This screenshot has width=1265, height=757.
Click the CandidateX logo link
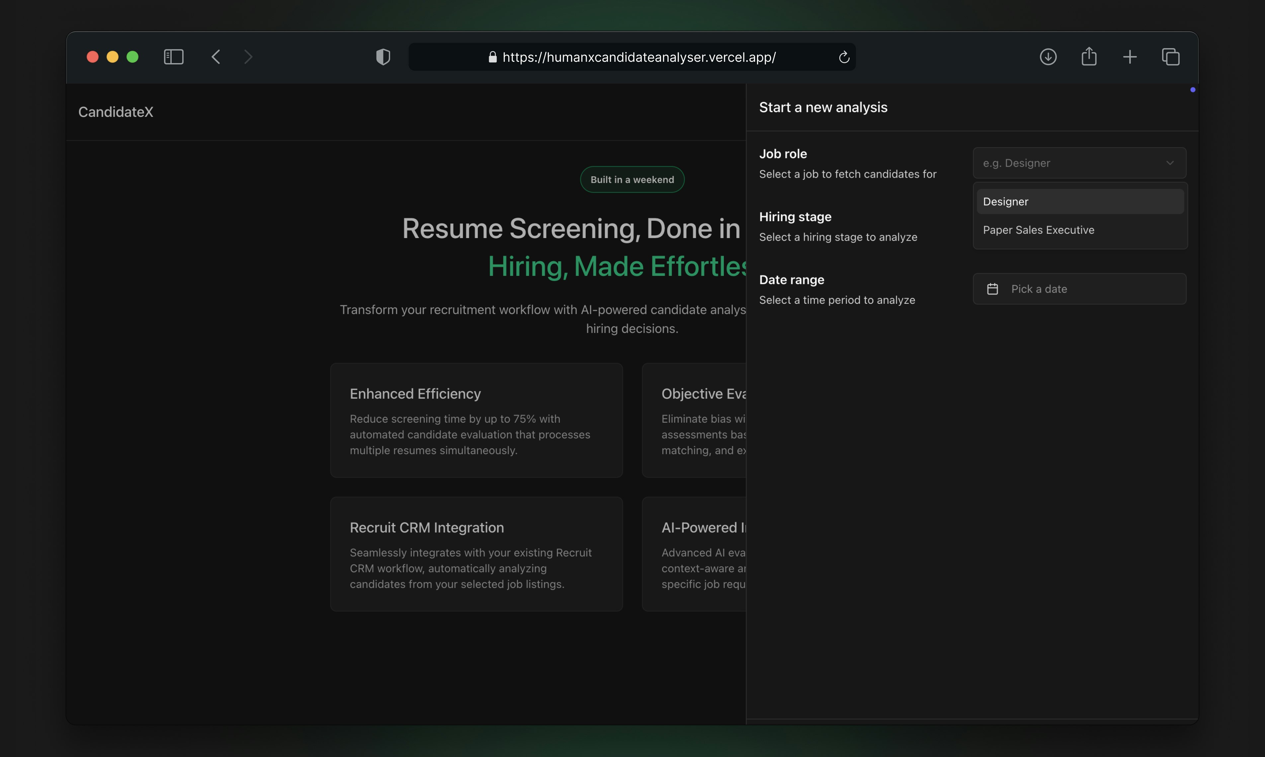click(116, 112)
